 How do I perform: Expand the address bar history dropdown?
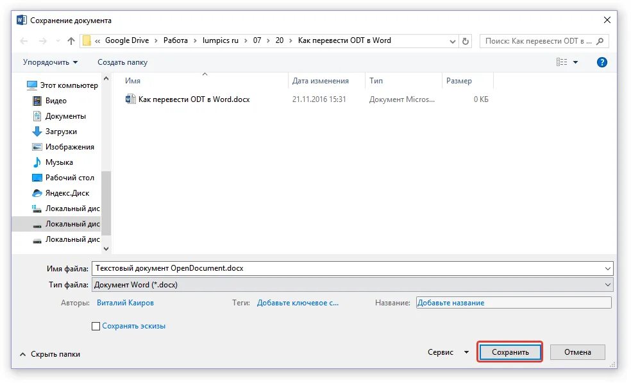point(452,41)
